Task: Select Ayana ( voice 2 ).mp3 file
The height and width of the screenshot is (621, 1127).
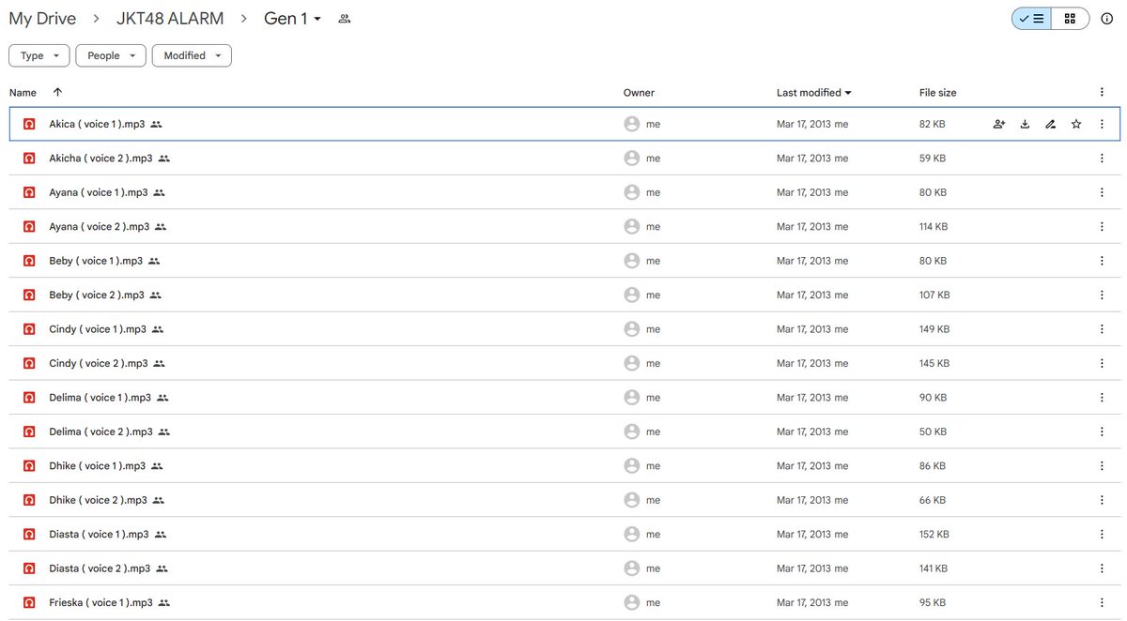Action: click(x=563, y=227)
